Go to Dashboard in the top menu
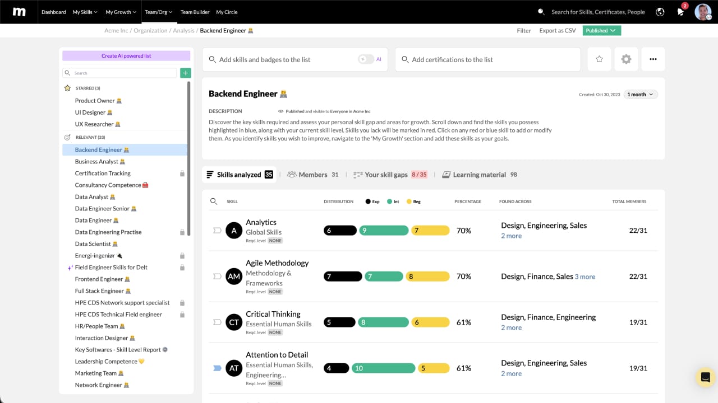The height and width of the screenshot is (403, 718). (x=53, y=12)
